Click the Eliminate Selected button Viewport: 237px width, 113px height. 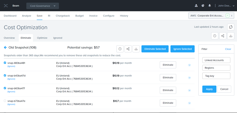click(x=155, y=49)
